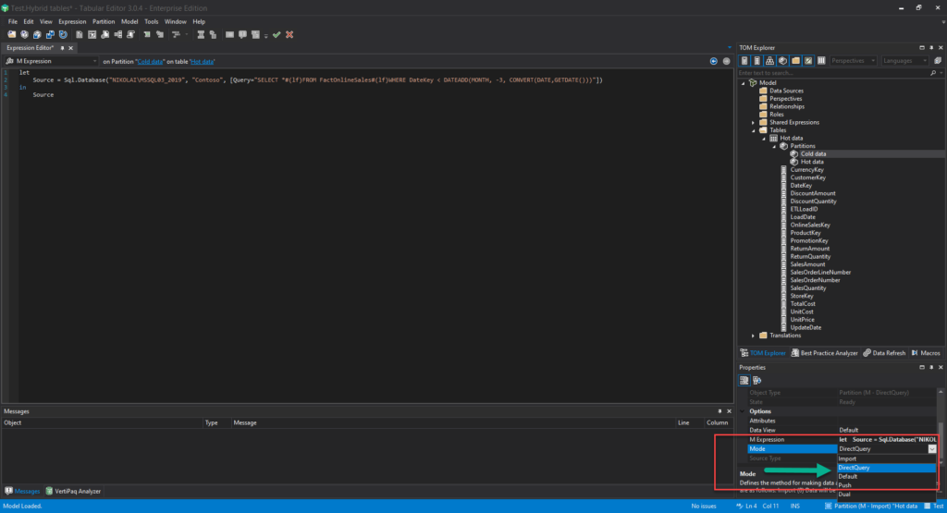Toggle the checkmark filter button in TOM Explorer

coord(808,60)
